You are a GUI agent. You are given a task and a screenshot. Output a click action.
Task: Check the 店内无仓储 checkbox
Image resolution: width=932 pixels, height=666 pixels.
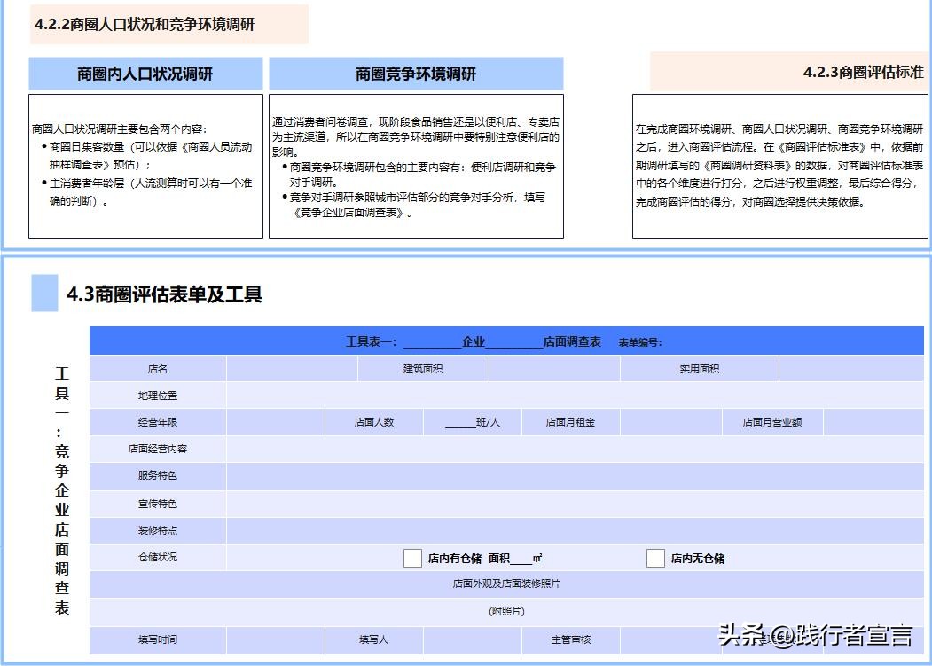pos(655,558)
